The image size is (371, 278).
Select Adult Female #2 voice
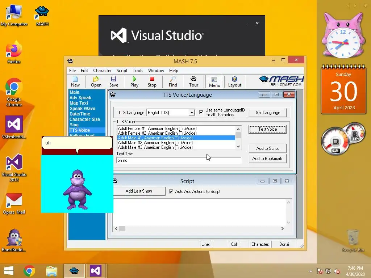point(176,133)
